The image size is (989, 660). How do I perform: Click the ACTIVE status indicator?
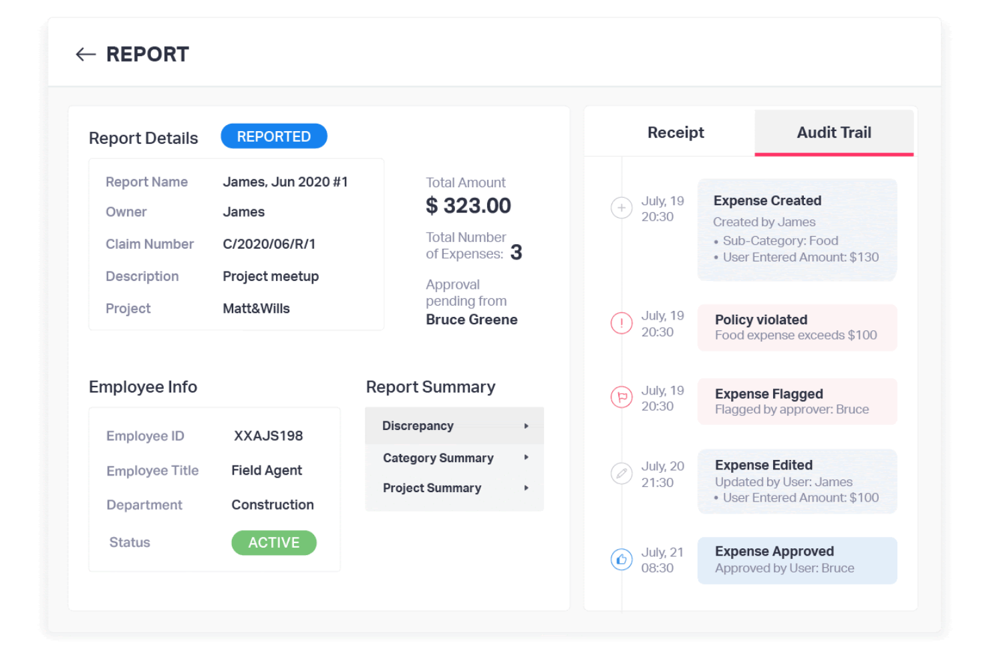(x=274, y=542)
